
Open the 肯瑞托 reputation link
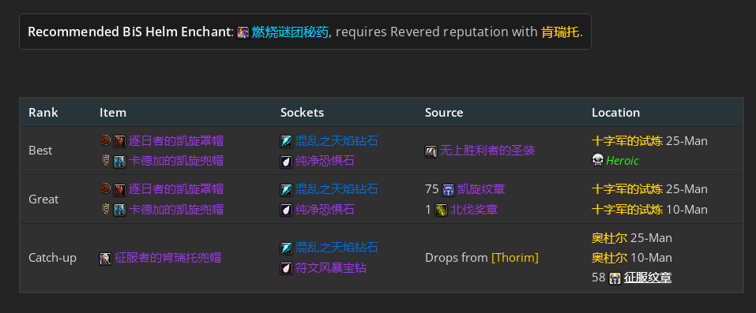pyautogui.click(x=560, y=32)
